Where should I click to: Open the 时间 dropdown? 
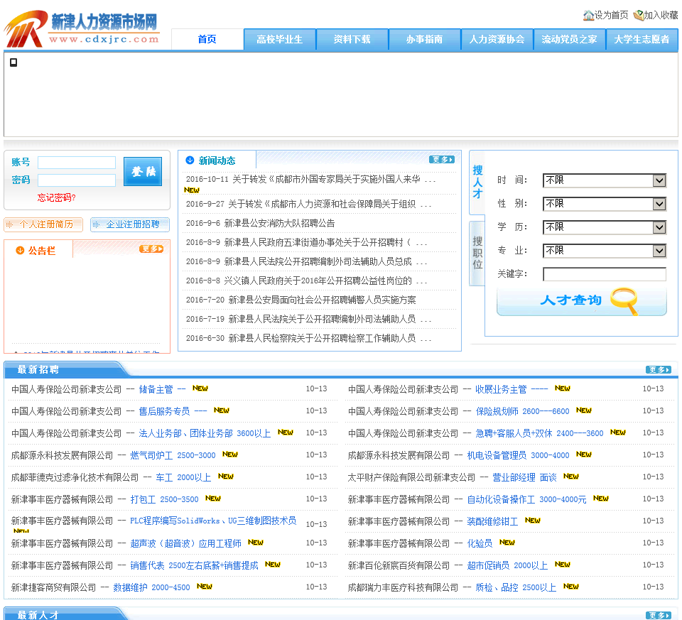tap(604, 180)
